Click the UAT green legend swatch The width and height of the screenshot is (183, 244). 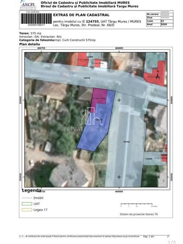[x=27, y=204]
